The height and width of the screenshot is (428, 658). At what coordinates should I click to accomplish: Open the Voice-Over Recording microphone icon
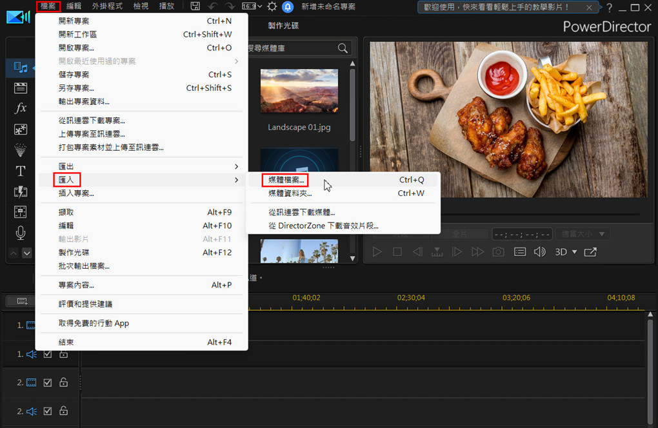(x=21, y=233)
